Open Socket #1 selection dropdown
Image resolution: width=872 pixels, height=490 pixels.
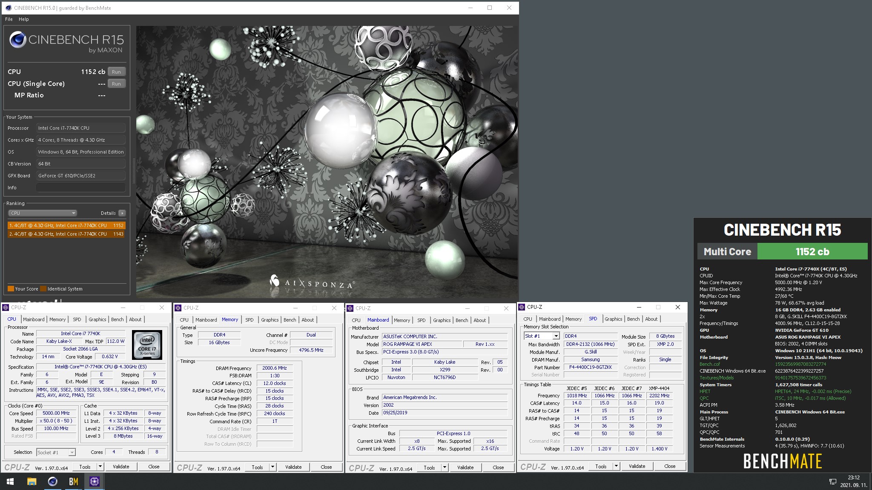click(x=56, y=452)
